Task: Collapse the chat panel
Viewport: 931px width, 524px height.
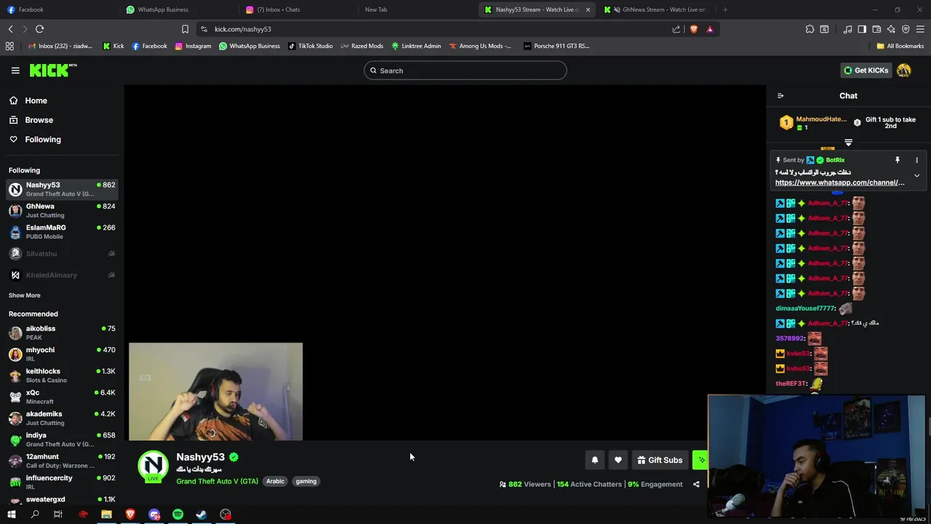Action: coord(780,95)
